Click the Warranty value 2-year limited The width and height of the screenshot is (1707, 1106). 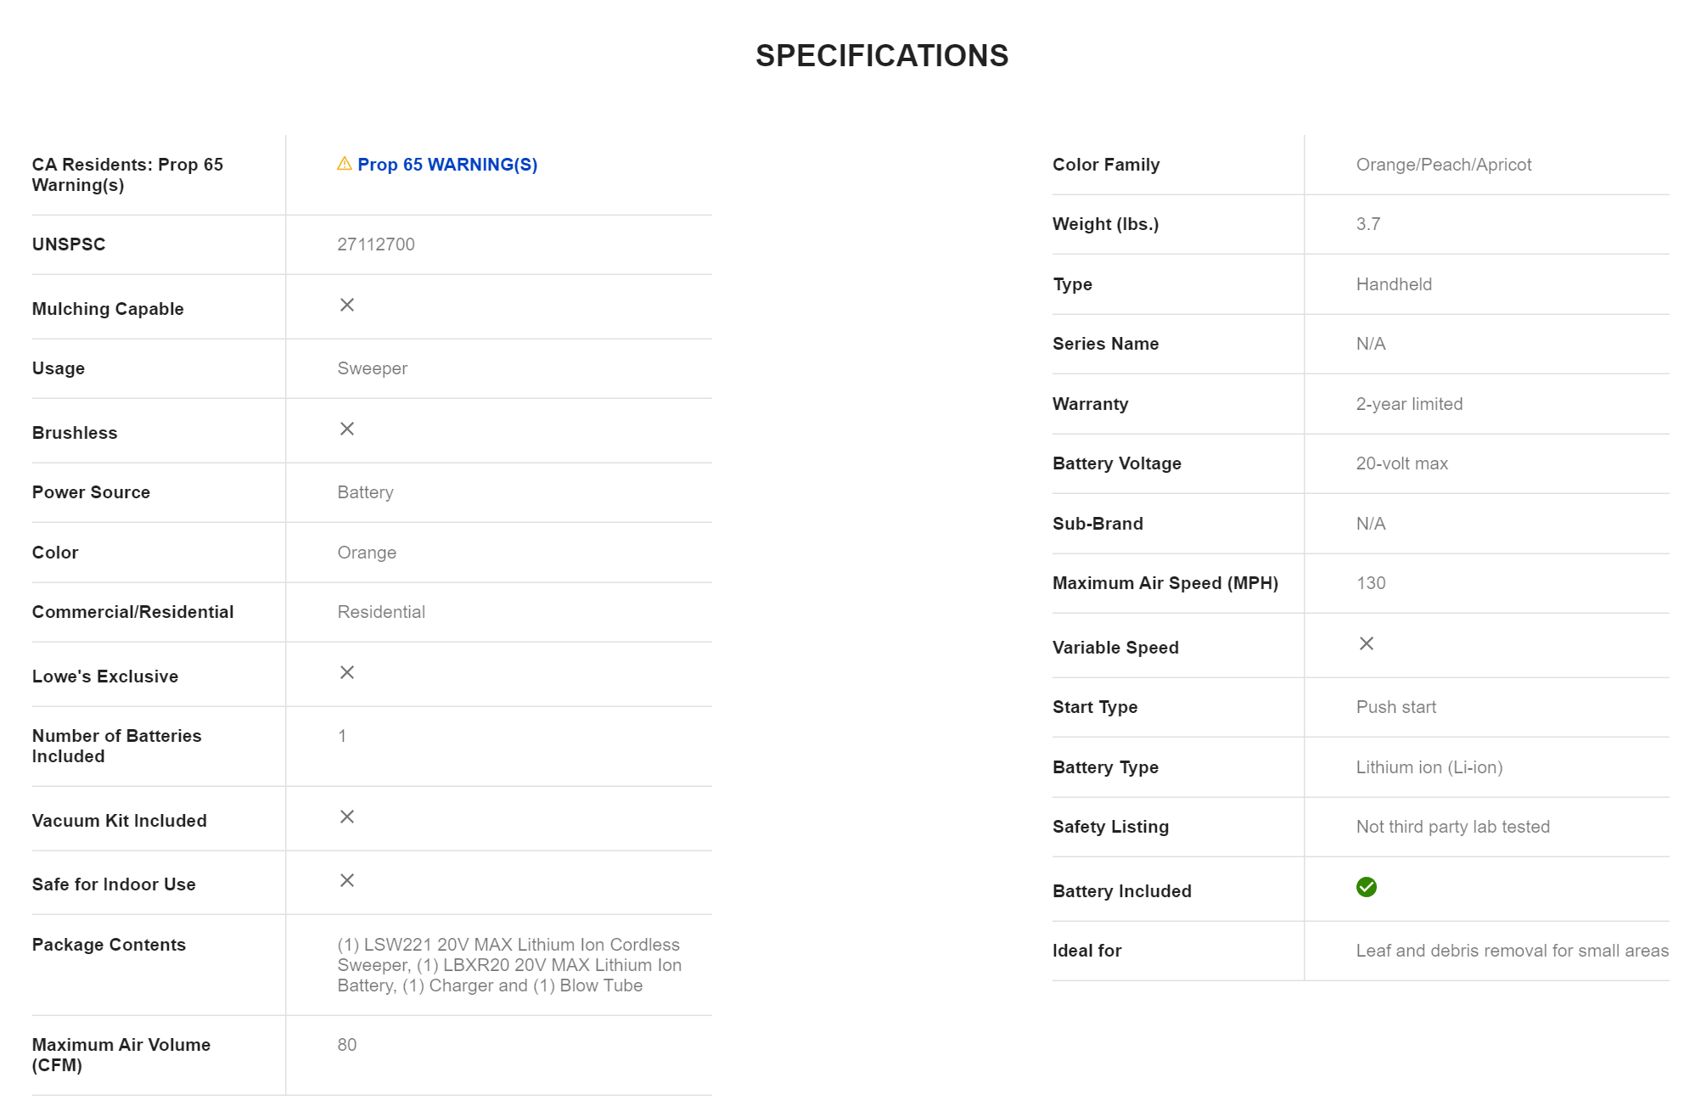tap(1408, 404)
